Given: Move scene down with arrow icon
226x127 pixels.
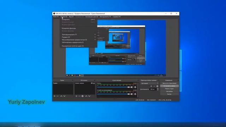Looking at the screenshot, I should pyautogui.click(x=64, y=96).
